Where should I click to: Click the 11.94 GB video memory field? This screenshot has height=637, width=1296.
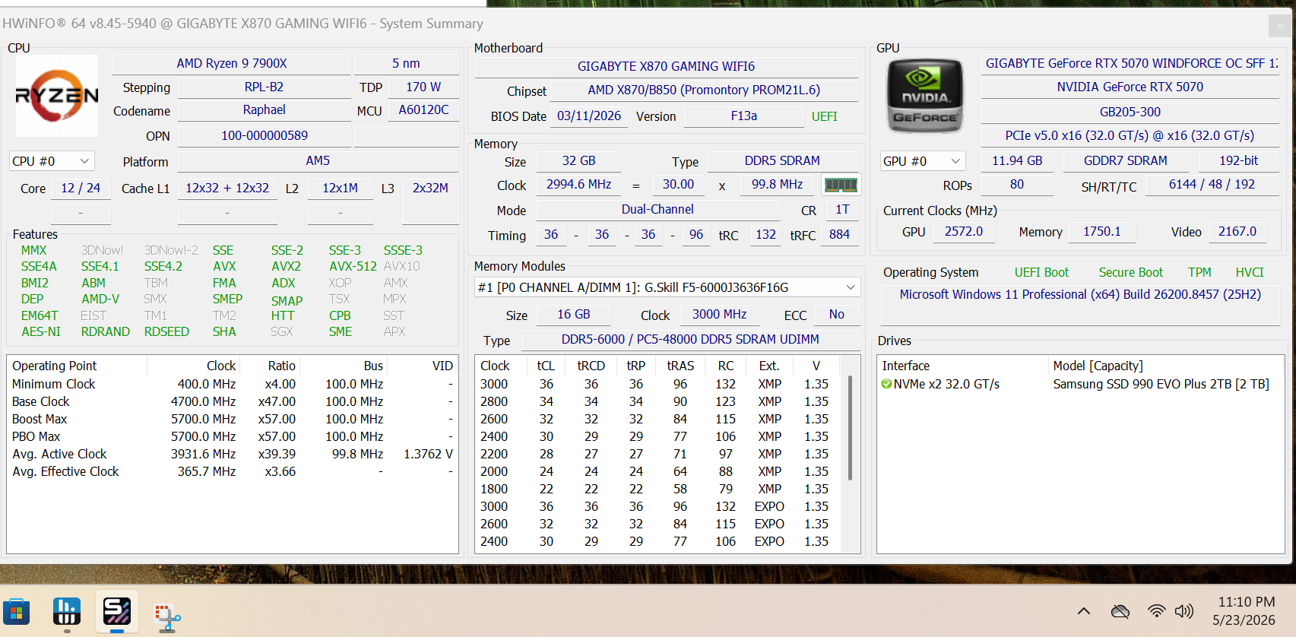[1017, 161]
